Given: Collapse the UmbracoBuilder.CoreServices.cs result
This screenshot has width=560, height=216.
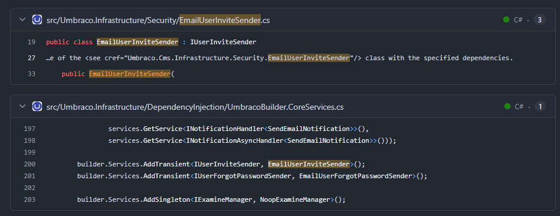Looking at the screenshot, I should tap(22, 106).
